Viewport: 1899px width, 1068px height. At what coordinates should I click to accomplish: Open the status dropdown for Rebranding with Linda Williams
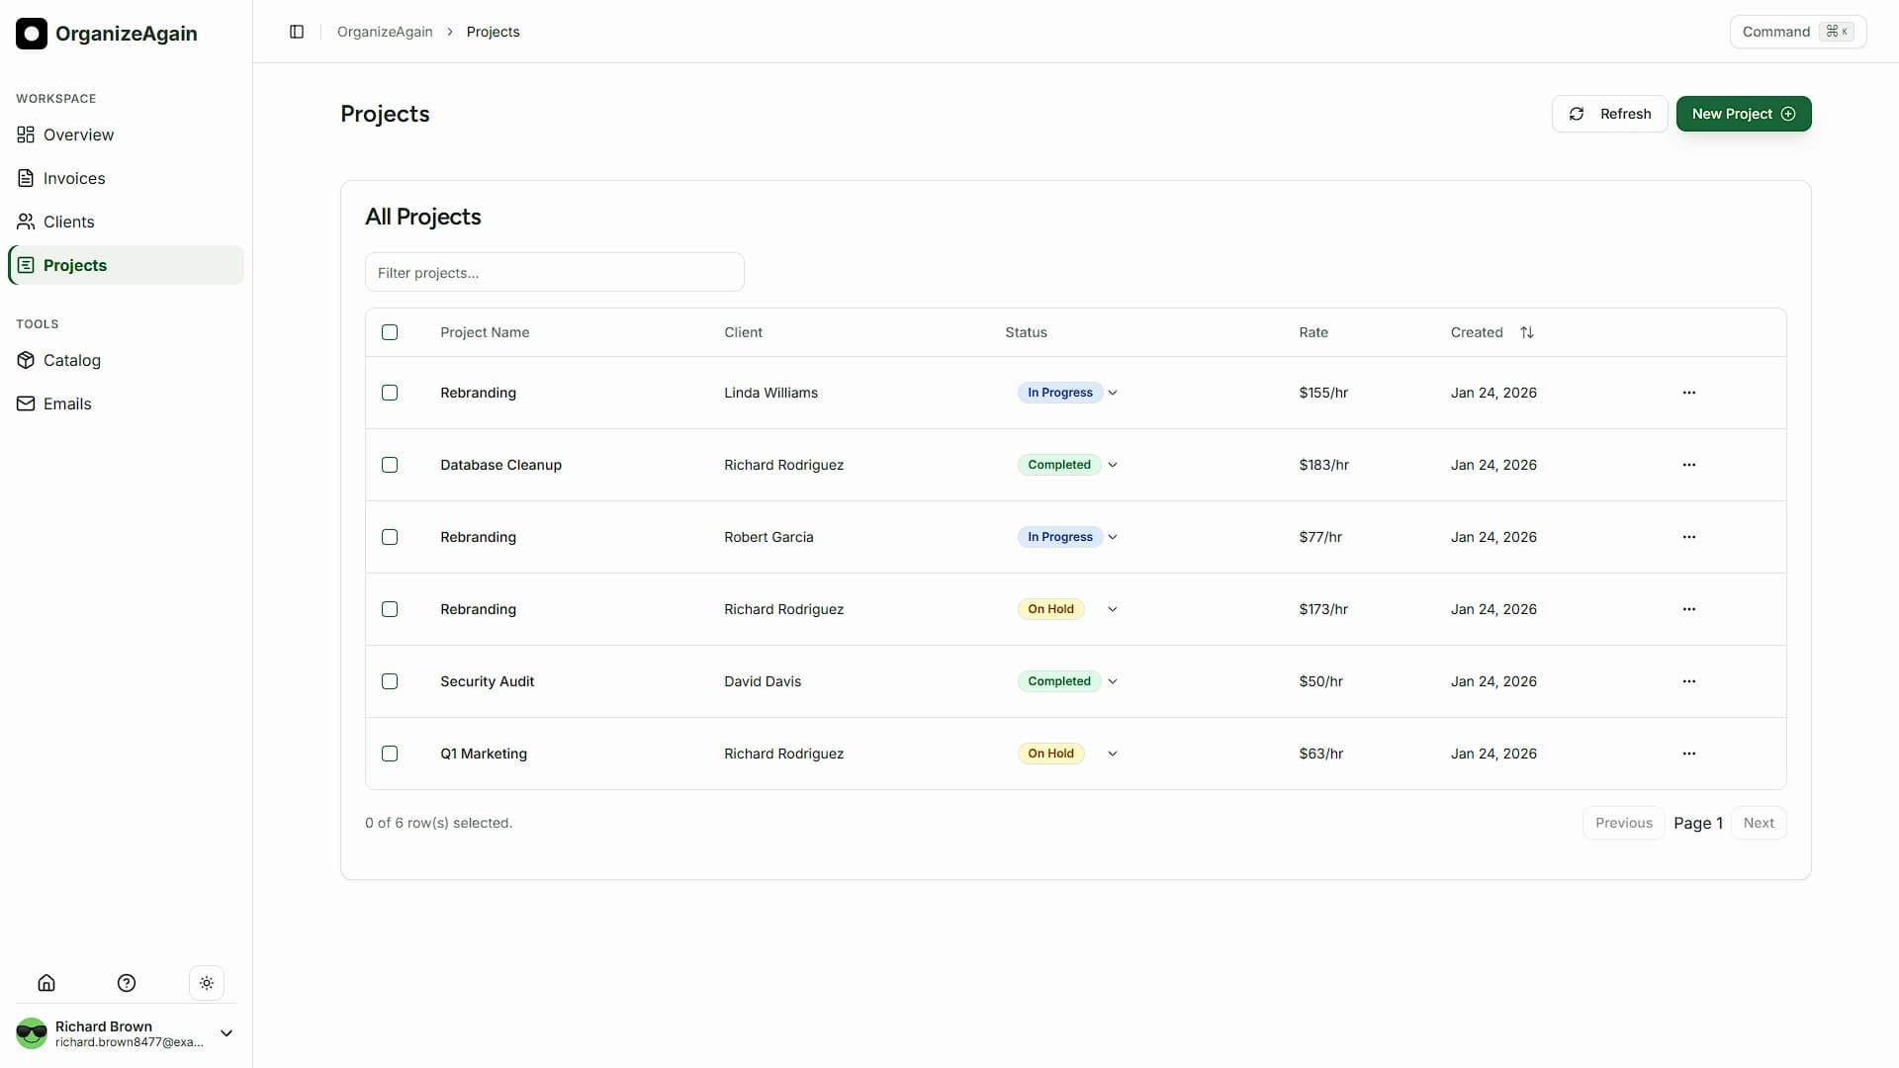[1112, 393]
